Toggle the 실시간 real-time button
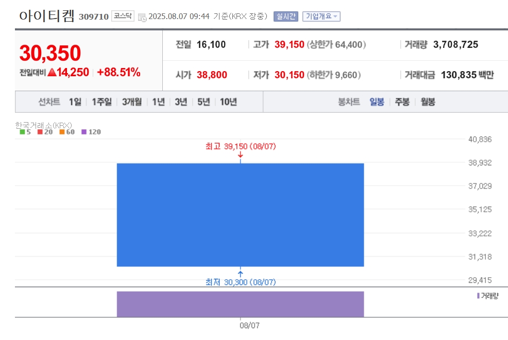This screenshot has height=340, width=508. [286, 16]
